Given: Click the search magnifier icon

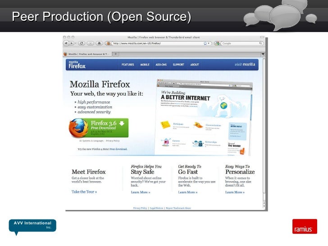Looking at the screenshot, I should (260, 43).
